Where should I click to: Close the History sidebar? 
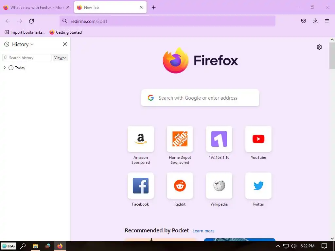[x=65, y=44]
